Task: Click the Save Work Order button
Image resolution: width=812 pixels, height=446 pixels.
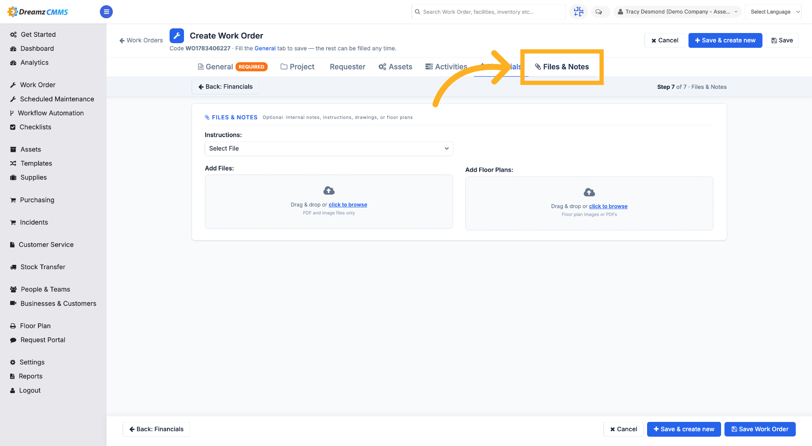Action: click(760, 429)
